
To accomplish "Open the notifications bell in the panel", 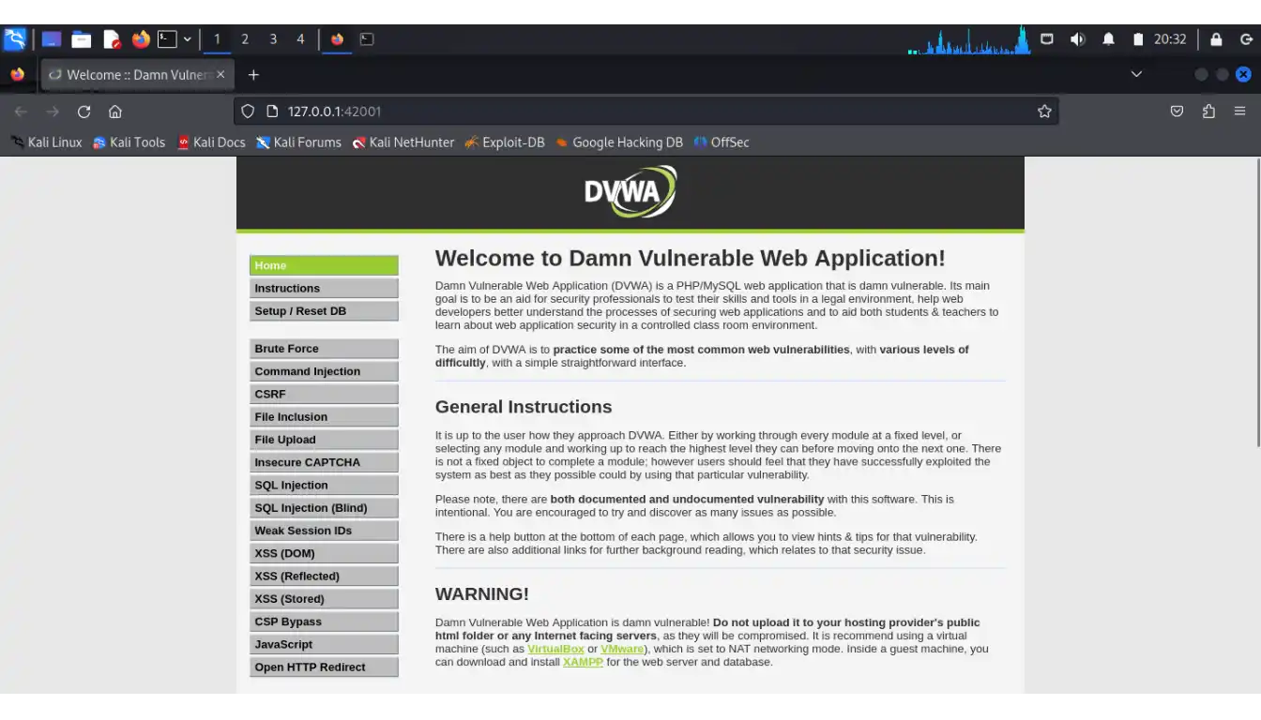I will click(1108, 39).
